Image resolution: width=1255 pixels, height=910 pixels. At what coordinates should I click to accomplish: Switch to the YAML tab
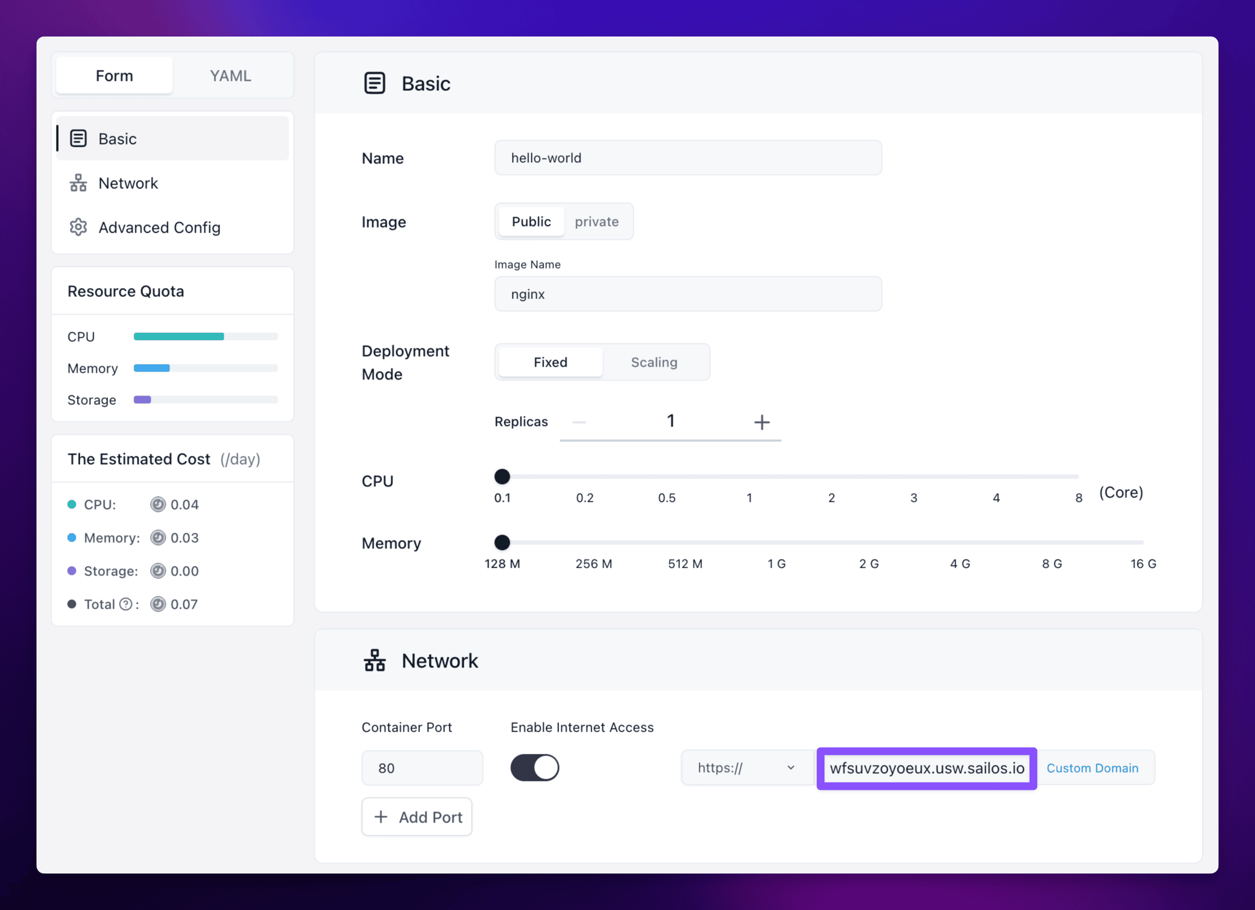230,75
